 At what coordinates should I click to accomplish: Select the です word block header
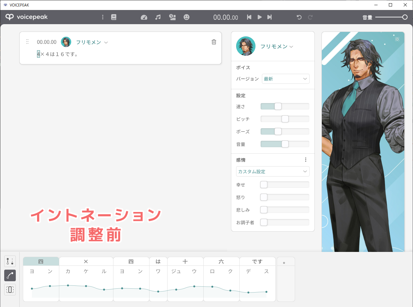coord(257,261)
